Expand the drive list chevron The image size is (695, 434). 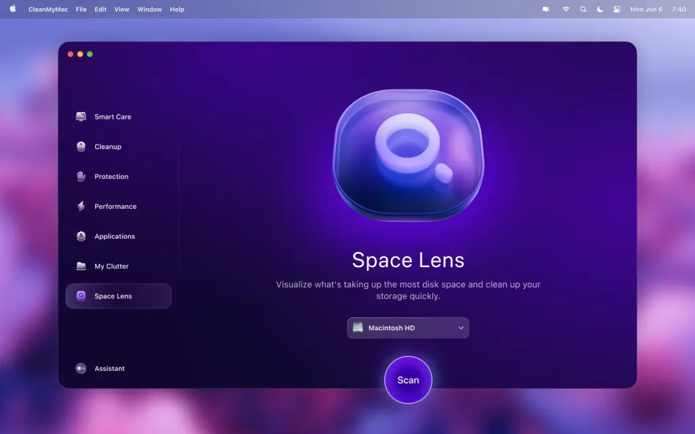coord(461,328)
